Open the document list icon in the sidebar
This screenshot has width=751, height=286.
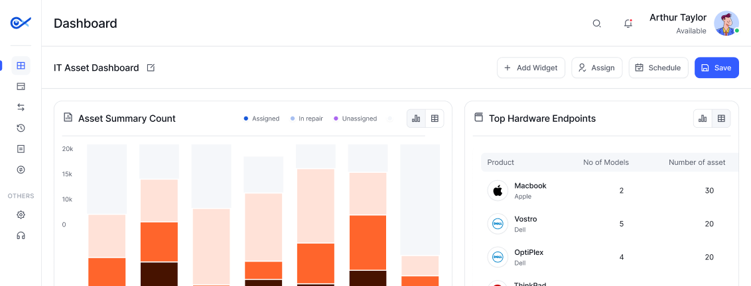coord(21,149)
